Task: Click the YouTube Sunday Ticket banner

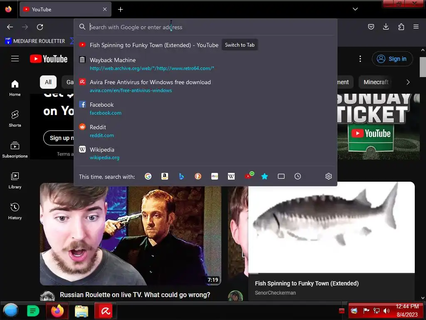Action: (x=378, y=127)
